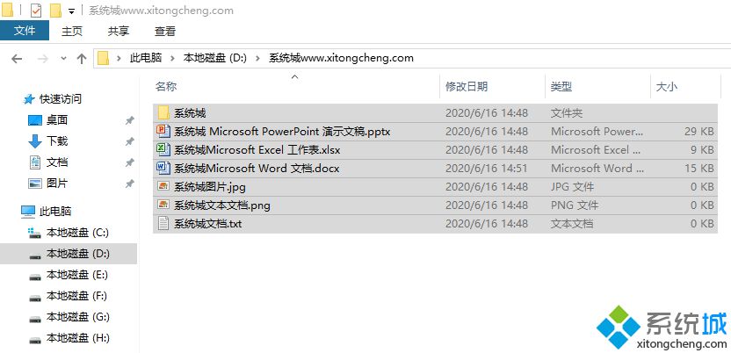Click the 2020/6/16 14:51 date cell
The height and width of the screenshot is (353, 731).
tap(487, 168)
